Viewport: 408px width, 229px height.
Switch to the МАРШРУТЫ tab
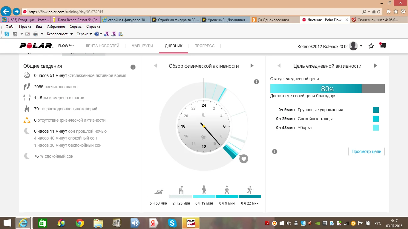pyautogui.click(x=142, y=46)
